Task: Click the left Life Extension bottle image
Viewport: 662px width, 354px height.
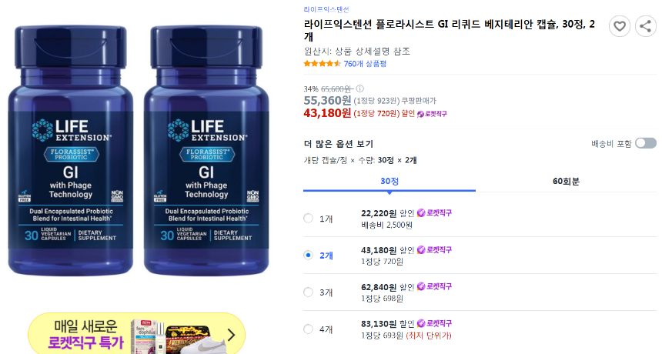Action: pos(71,150)
